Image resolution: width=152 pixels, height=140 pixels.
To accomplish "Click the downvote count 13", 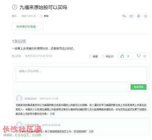I will tap(145, 56).
